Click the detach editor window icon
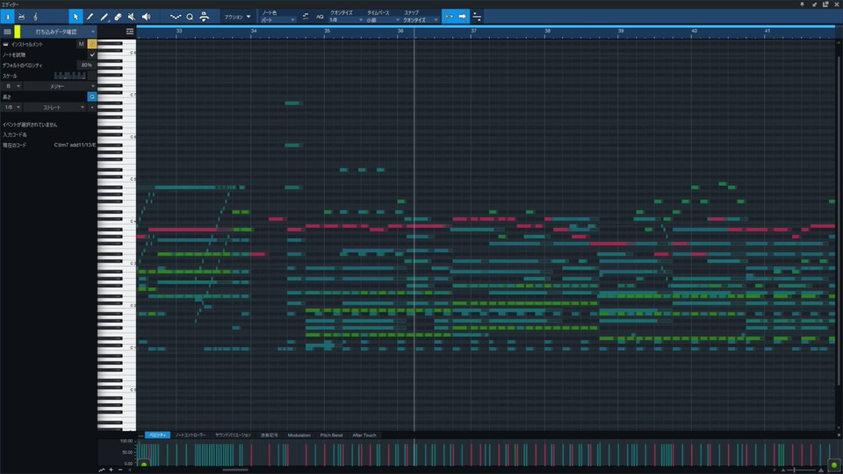This screenshot has width=843, height=474. pyautogui.click(x=825, y=4)
